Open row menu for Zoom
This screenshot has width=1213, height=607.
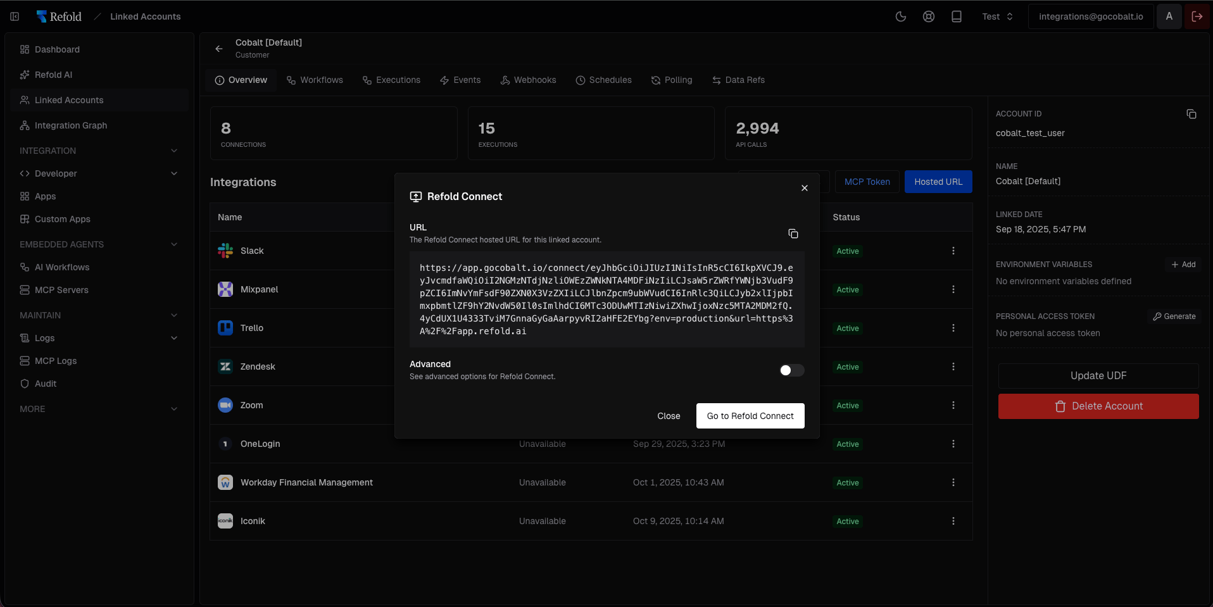point(953,405)
